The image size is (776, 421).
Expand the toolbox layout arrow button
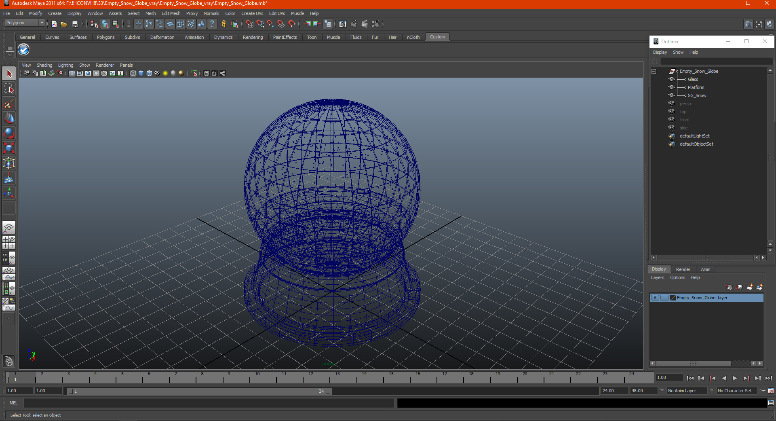(x=8, y=318)
